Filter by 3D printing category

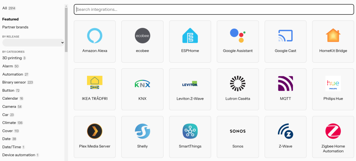tap(14, 58)
